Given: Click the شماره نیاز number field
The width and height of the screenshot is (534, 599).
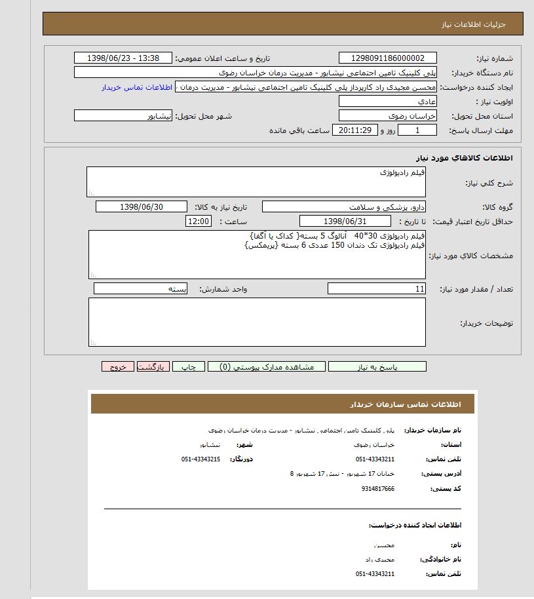Looking at the screenshot, I should click(387, 58).
